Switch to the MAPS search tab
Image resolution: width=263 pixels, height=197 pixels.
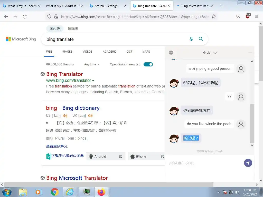146,52
